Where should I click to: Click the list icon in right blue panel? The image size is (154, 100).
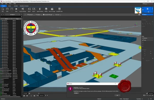click(x=143, y=10)
